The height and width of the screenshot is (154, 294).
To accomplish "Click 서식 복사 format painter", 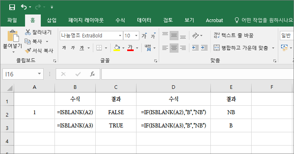I will click(39, 51).
